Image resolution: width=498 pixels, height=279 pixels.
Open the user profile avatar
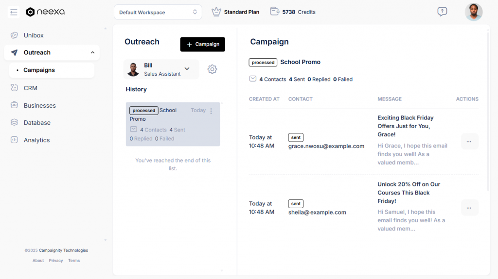click(473, 12)
